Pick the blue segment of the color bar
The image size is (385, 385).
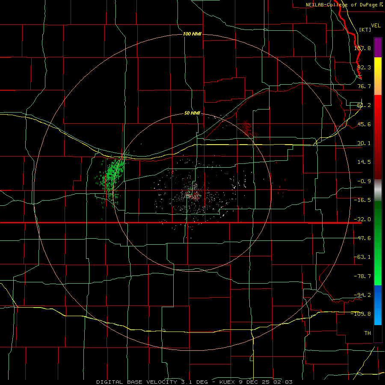(378, 305)
